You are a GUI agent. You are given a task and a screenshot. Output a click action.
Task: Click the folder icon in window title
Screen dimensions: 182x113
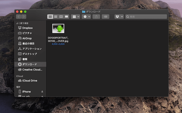84,12
